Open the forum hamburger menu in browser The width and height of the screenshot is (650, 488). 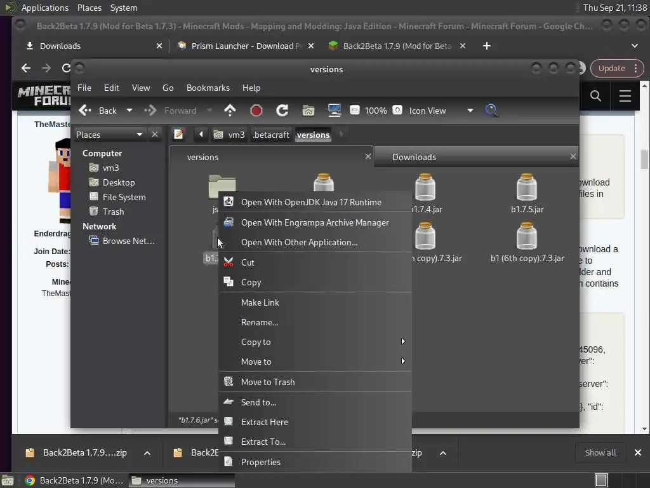625,96
